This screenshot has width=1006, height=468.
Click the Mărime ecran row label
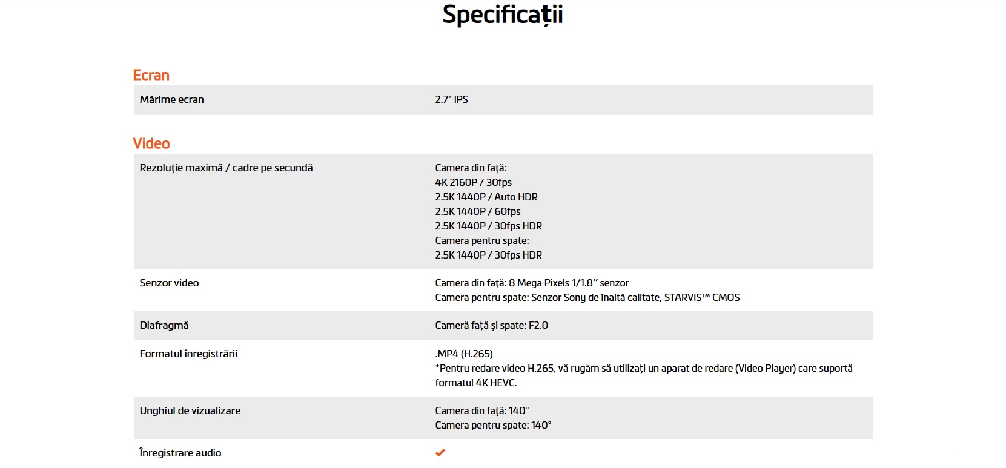pyautogui.click(x=171, y=99)
